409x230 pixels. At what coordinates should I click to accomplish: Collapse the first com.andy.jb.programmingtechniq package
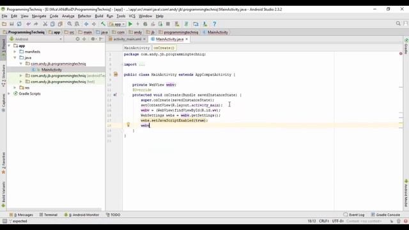point(21,64)
